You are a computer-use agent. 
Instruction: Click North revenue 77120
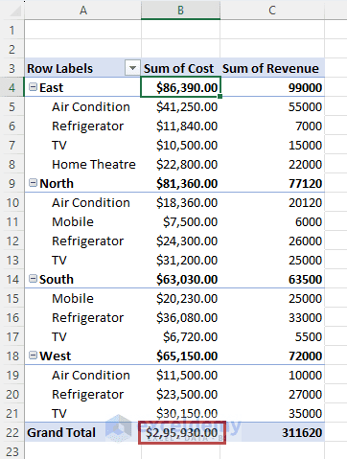click(x=272, y=183)
